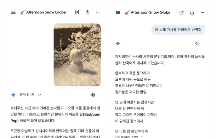
Task: Open more options in right panel header
Action: tap(202, 12)
